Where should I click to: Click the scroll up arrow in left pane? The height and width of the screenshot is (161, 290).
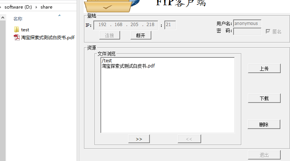tap(3, 18)
